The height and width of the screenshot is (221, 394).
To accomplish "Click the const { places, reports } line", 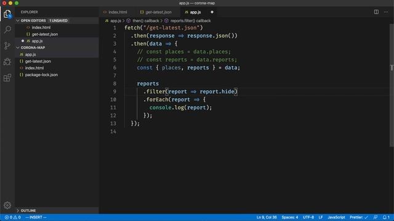I will pos(188,68).
